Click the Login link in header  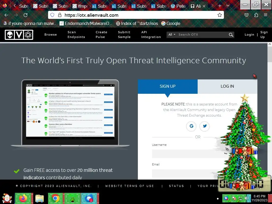249,35
